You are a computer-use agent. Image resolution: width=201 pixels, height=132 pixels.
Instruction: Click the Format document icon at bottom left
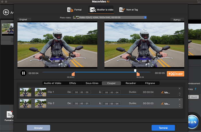pyautogui.click(x=10, y=115)
